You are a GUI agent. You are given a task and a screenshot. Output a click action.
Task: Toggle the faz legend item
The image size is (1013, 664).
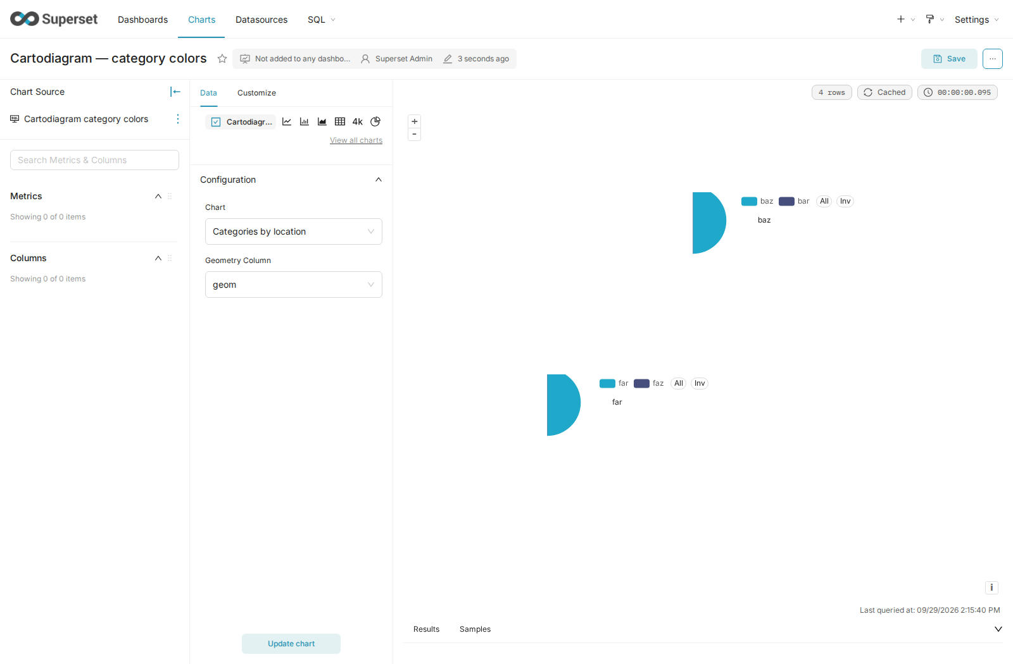point(649,383)
